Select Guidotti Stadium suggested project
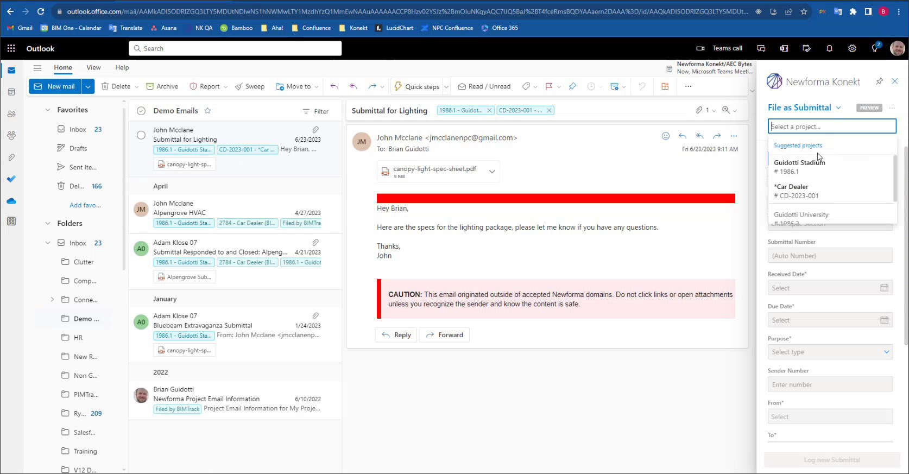 click(x=830, y=167)
